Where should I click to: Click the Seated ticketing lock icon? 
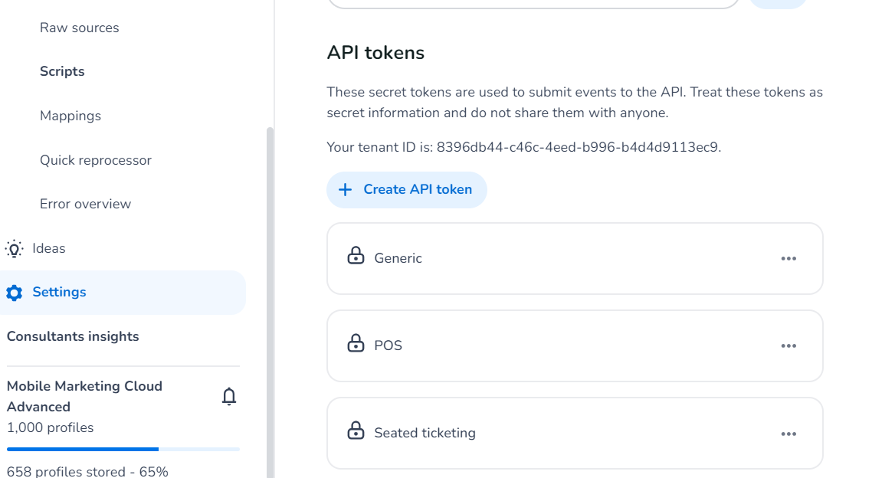356,431
